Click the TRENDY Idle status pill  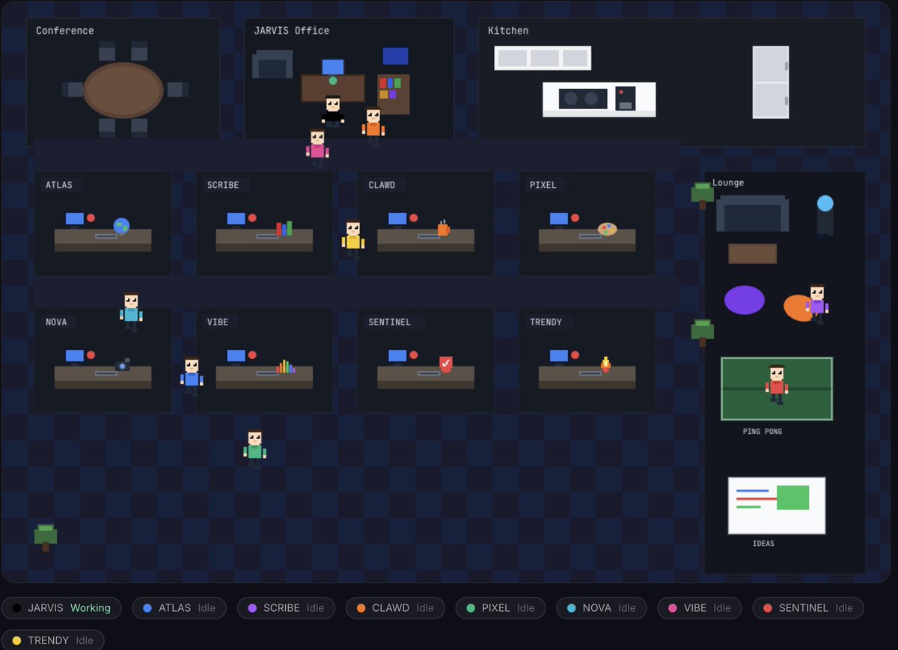[53, 640]
